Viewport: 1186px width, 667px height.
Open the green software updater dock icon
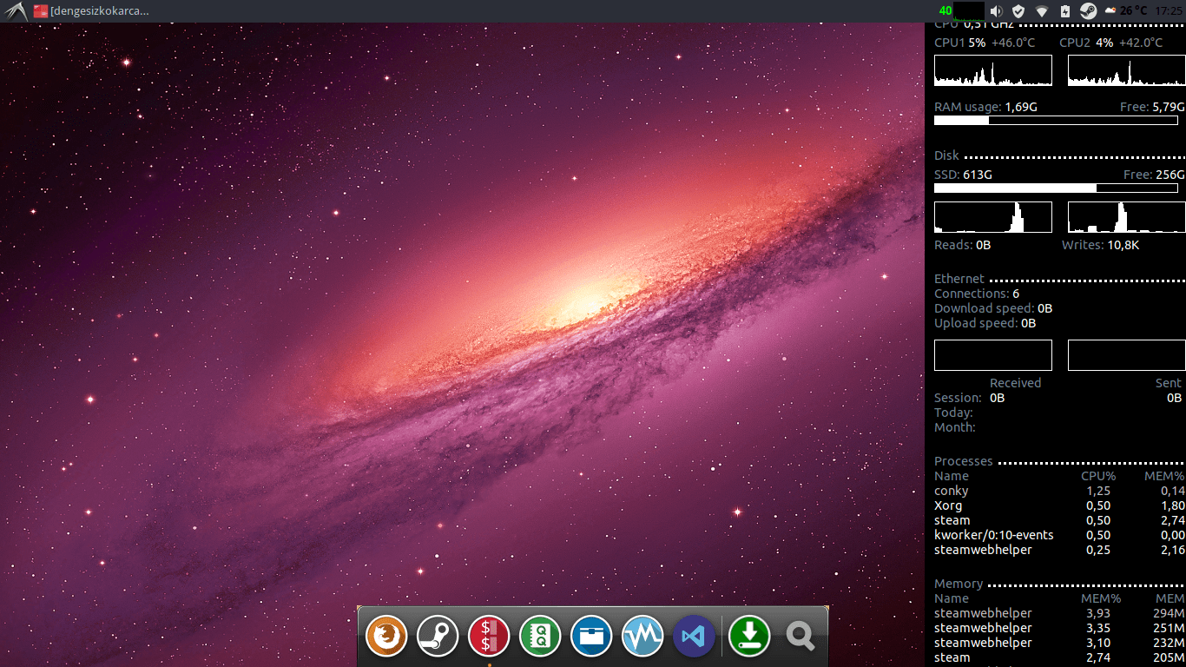(x=748, y=636)
